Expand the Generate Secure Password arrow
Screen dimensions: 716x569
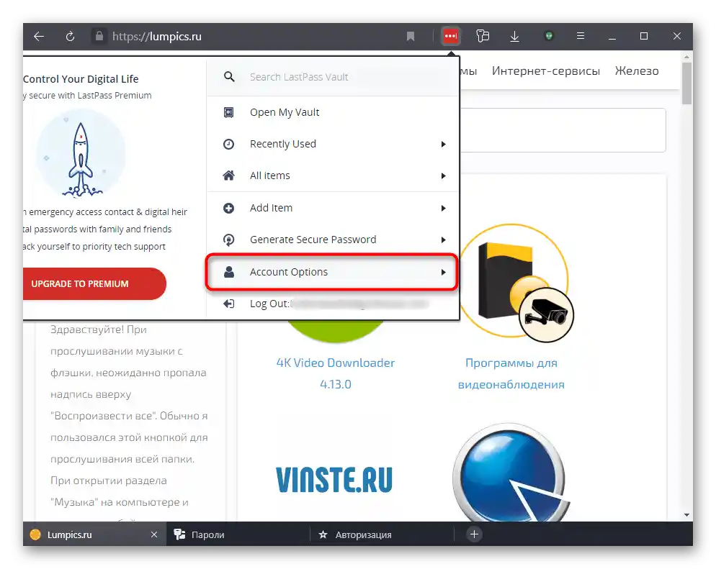point(443,240)
